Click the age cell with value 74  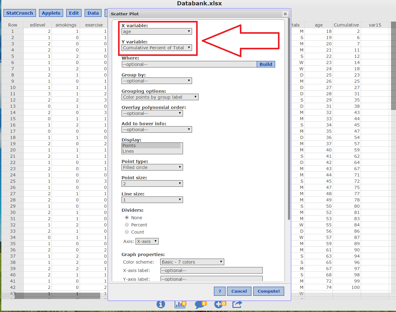(x=319, y=287)
